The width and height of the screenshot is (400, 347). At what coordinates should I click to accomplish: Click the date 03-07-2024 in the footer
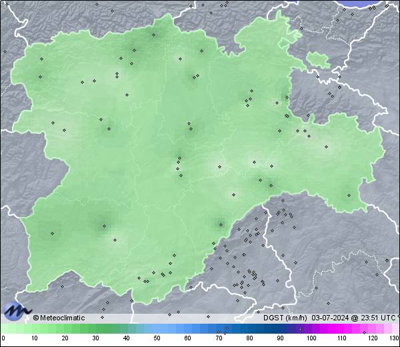(331, 318)
